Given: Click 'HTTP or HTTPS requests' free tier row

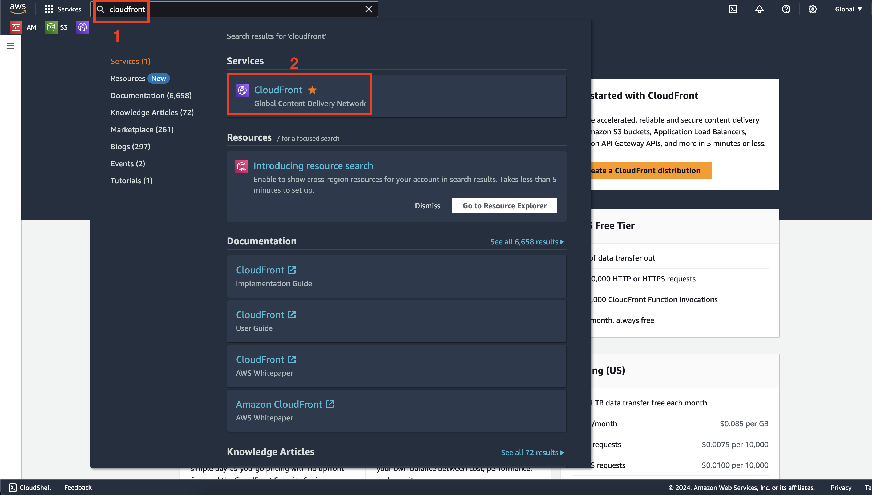Looking at the screenshot, I should [643, 279].
